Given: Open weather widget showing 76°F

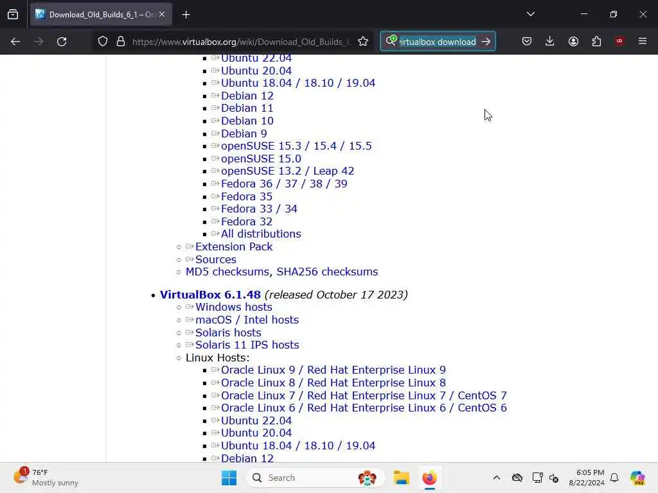Looking at the screenshot, I should 46,478.
